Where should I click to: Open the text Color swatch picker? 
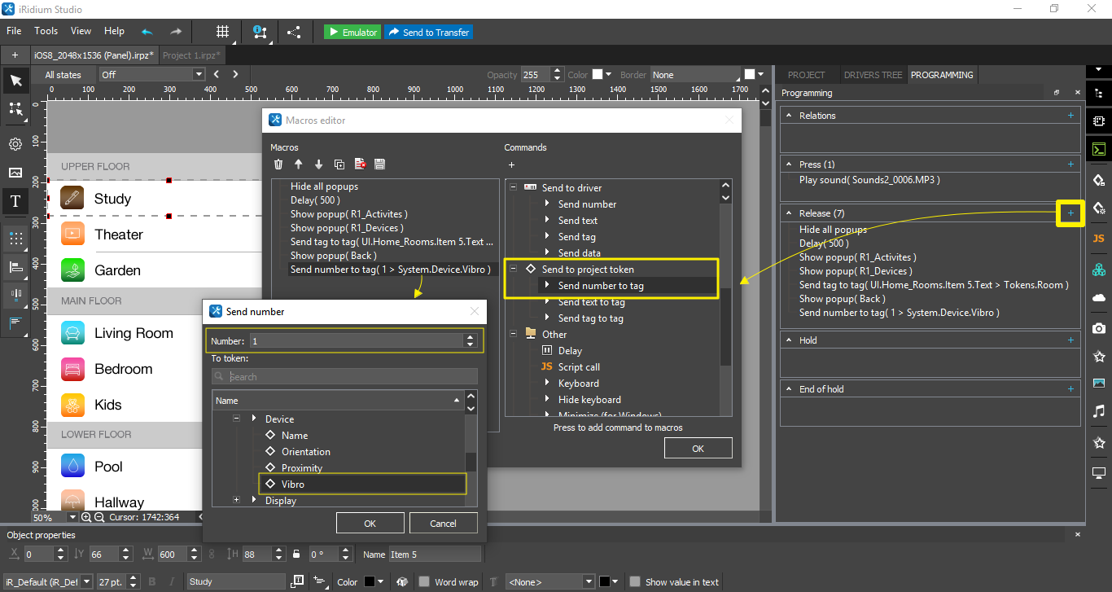click(x=369, y=581)
